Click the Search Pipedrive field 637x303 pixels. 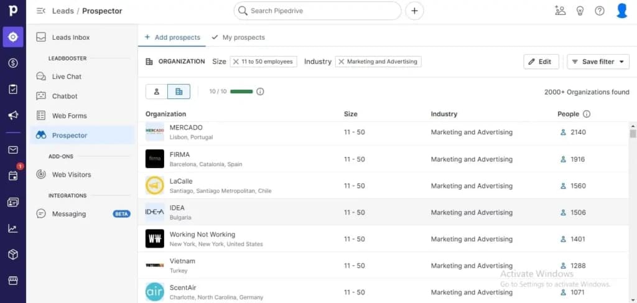pos(317,11)
